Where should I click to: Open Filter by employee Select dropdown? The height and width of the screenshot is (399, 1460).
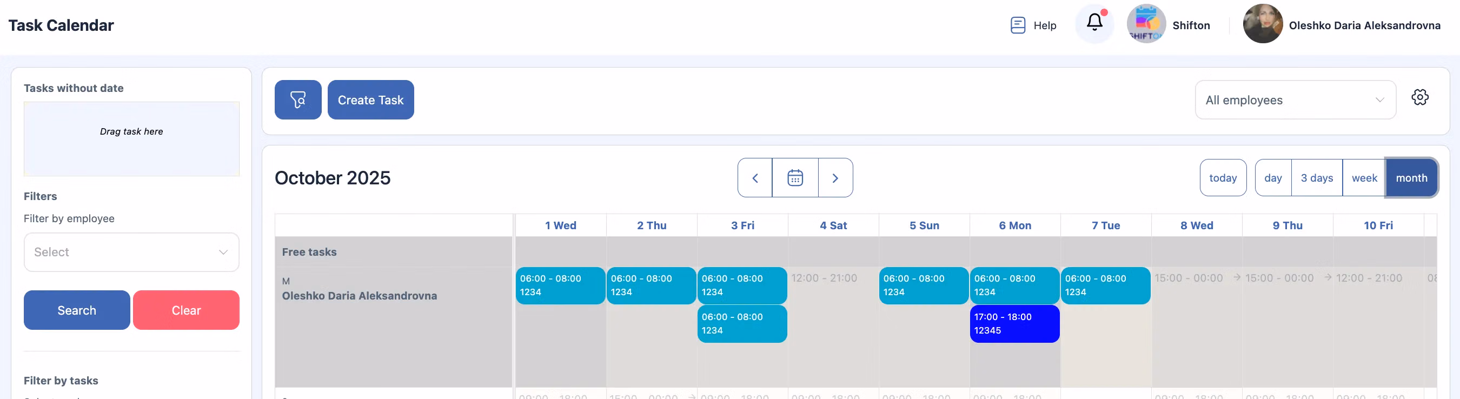(131, 252)
